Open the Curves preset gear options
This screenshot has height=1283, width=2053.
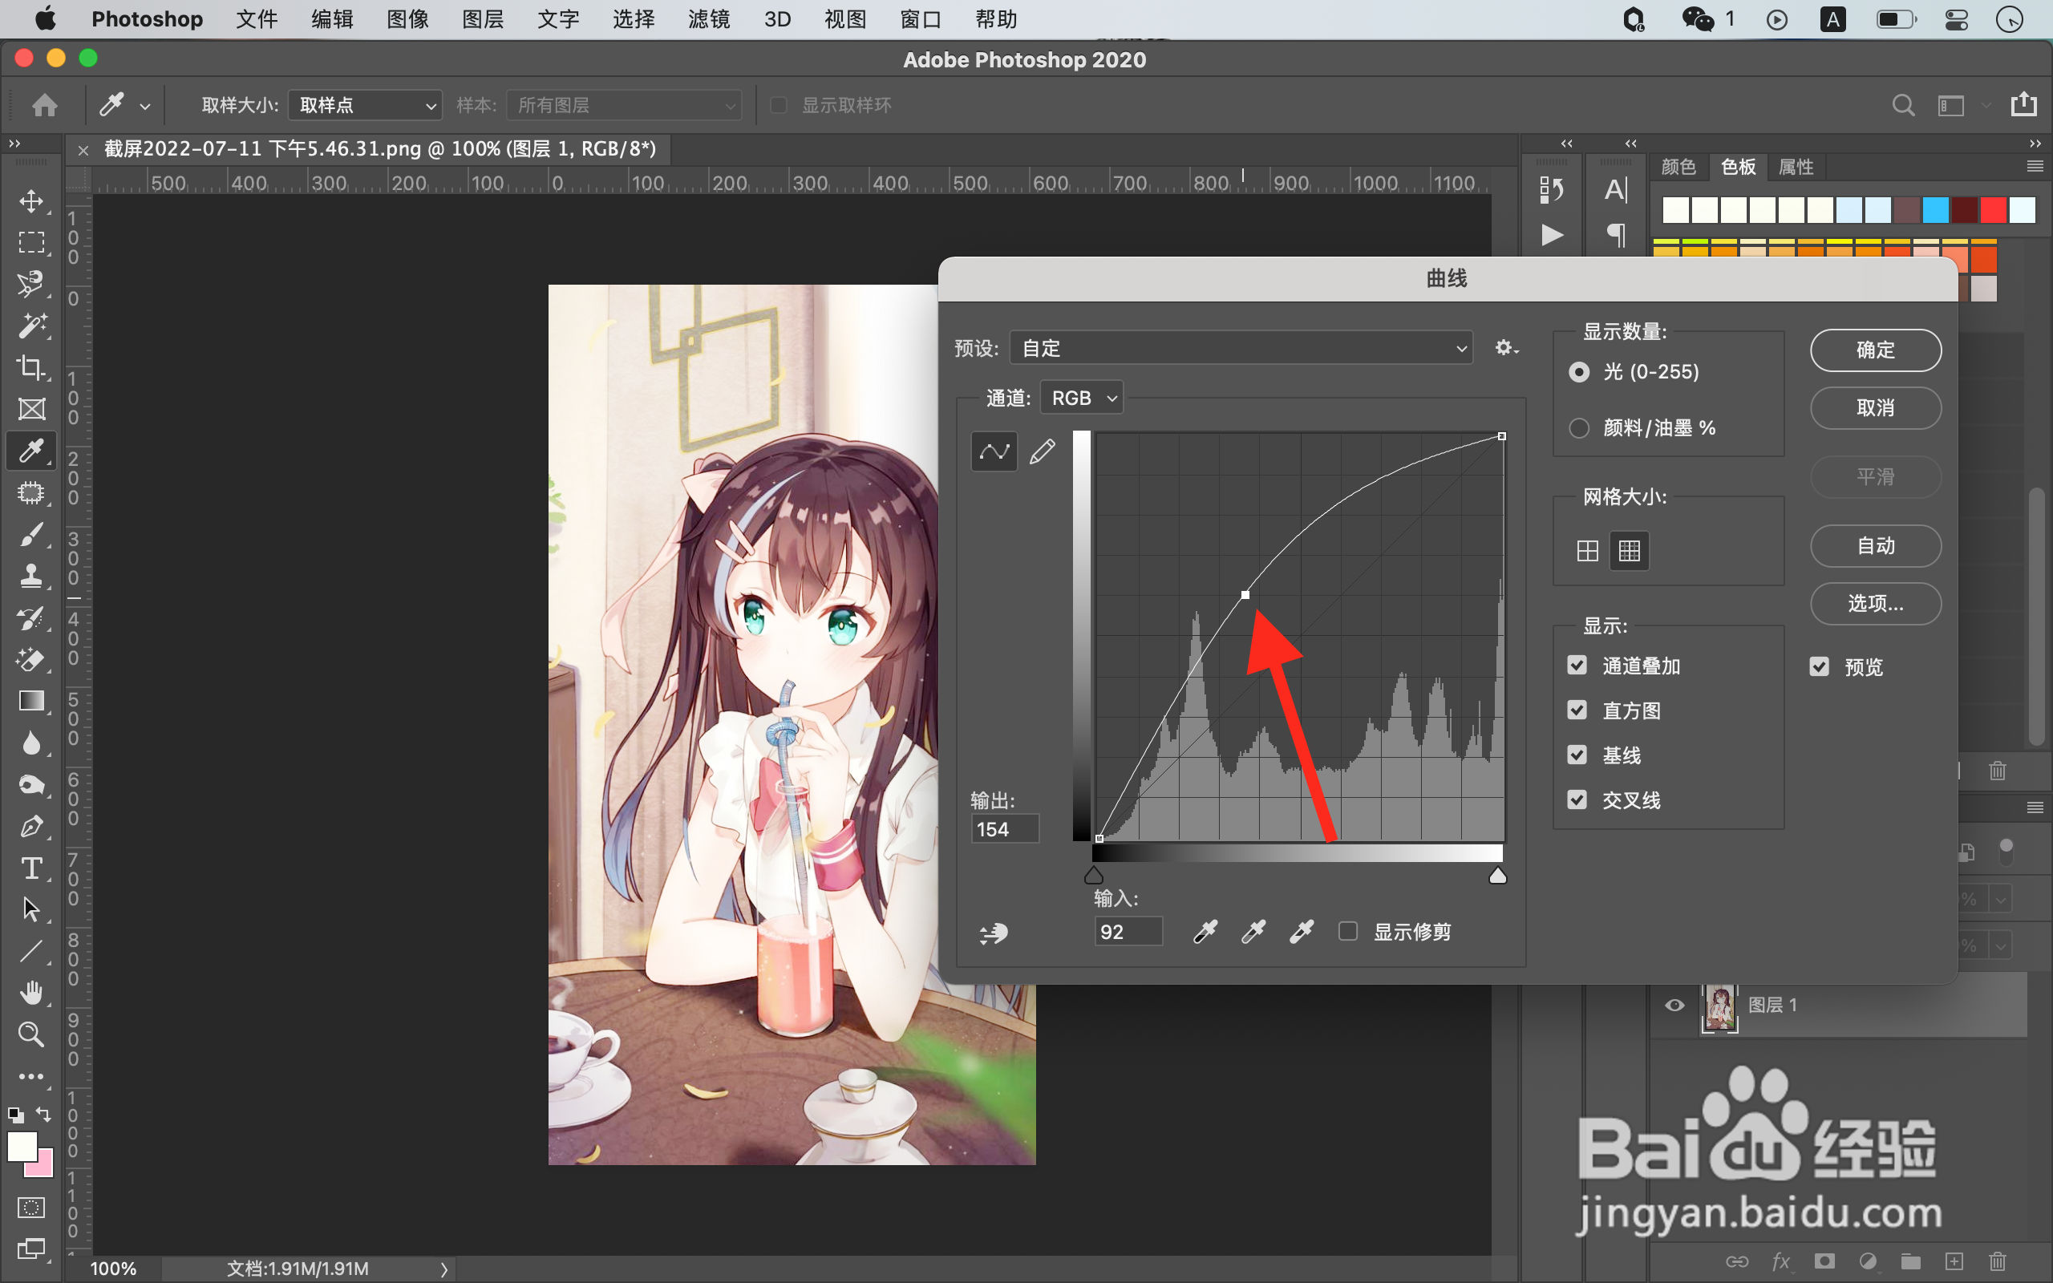[x=1506, y=348]
